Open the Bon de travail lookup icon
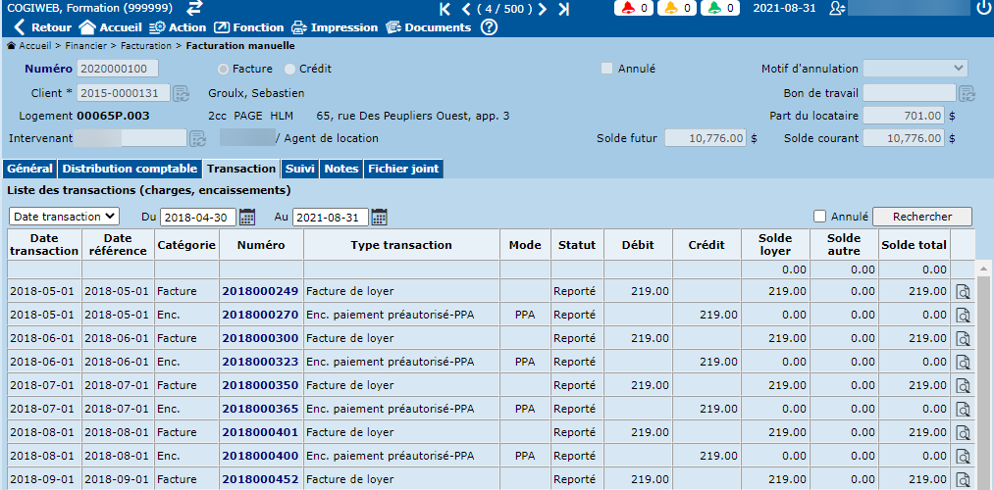This screenshot has width=994, height=490. 967,94
